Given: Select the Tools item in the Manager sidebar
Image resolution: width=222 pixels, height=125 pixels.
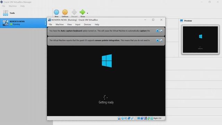Looking at the screenshot, I should tap(26, 13).
